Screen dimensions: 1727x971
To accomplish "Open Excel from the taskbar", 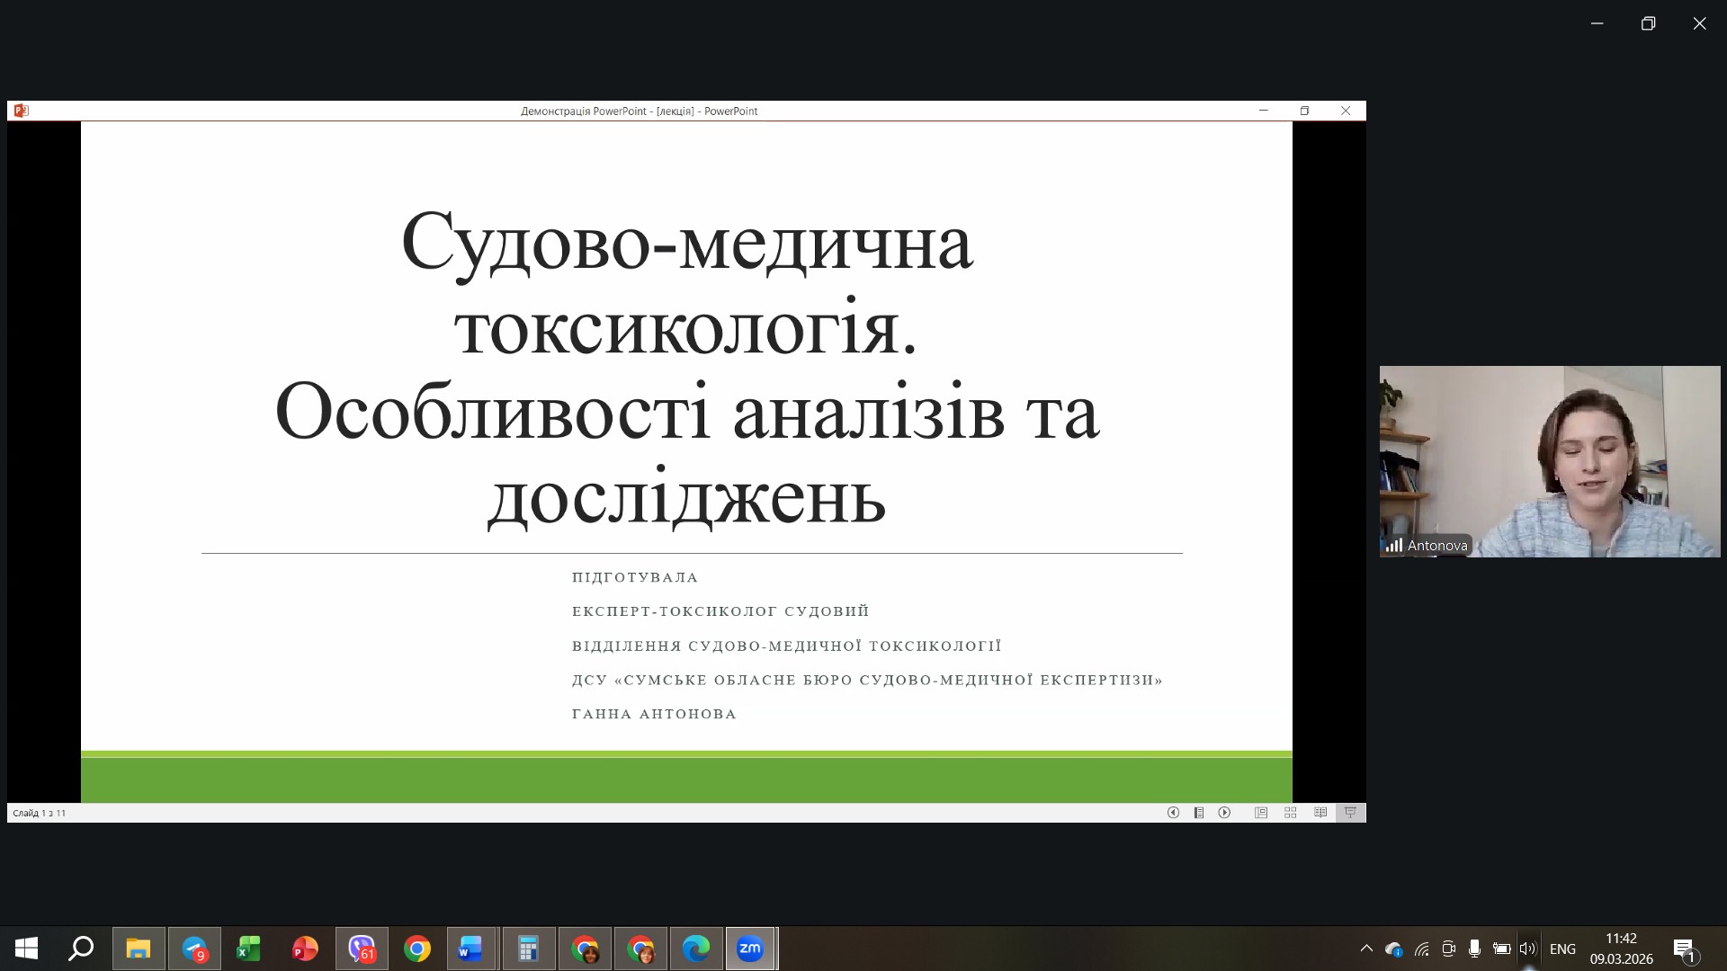I will coord(249,949).
